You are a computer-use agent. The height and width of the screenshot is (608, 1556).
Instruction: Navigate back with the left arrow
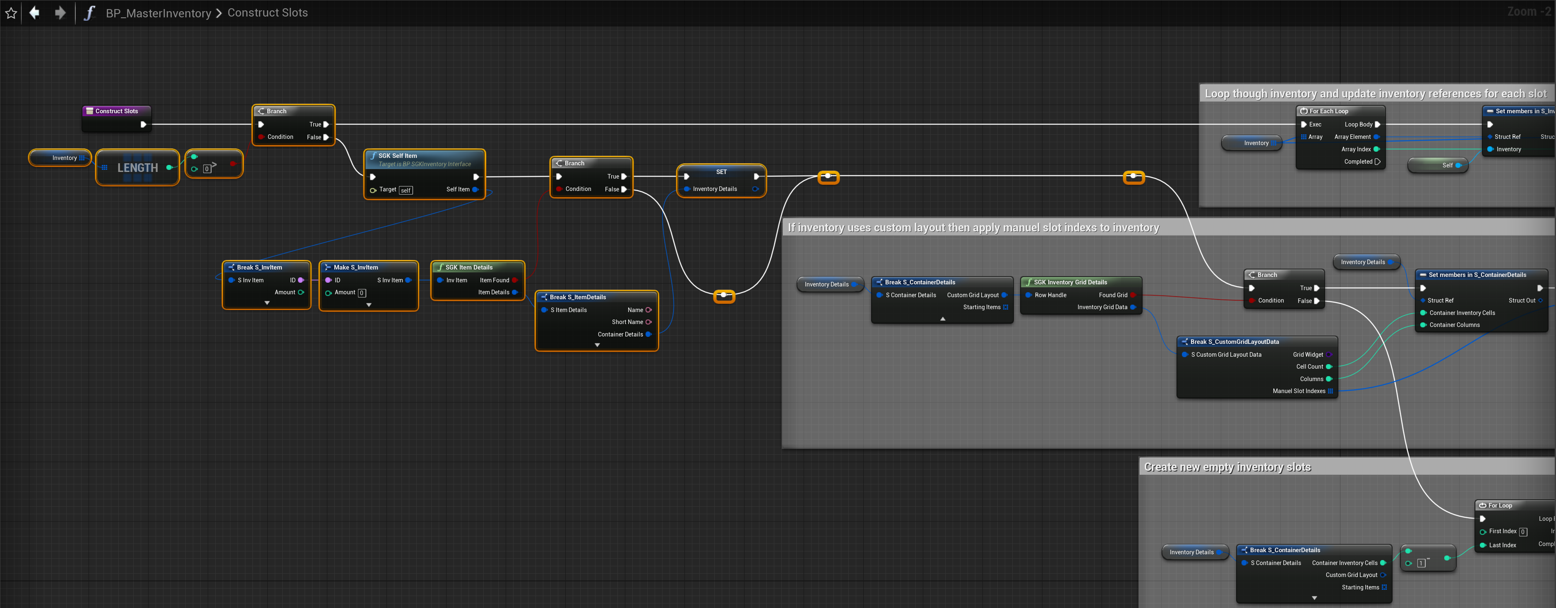[x=34, y=13]
